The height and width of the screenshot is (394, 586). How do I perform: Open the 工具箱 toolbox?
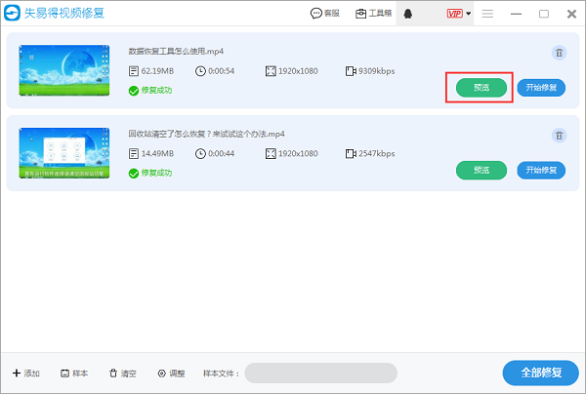(374, 14)
